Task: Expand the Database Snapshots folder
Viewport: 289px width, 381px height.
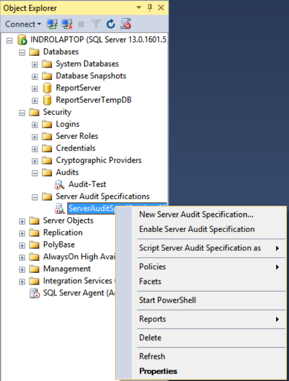Action: (35, 77)
